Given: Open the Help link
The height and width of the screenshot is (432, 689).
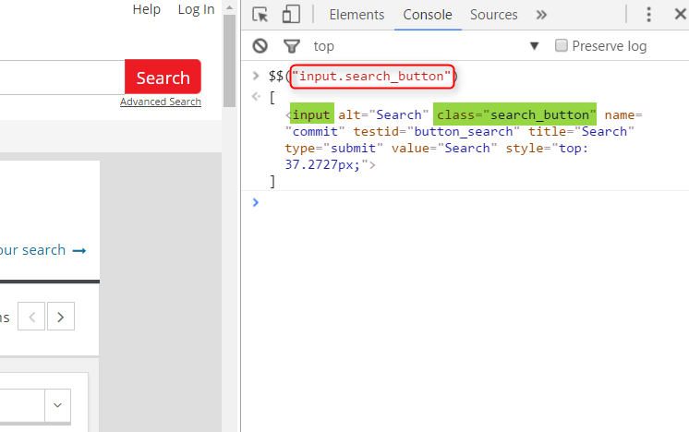Looking at the screenshot, I should click(x=146, y=9).
